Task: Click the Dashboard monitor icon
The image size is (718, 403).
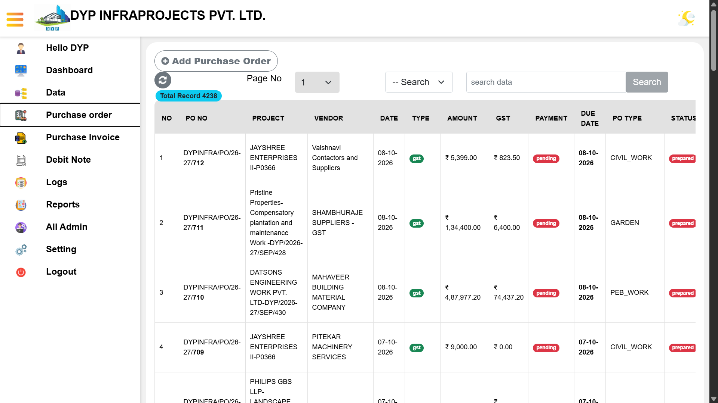Action: click(21, 71)
